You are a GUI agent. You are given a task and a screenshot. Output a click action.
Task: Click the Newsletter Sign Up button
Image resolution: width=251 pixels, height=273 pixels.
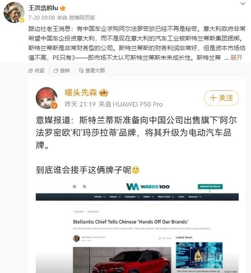pyautogui.click(x=210, y=187)
